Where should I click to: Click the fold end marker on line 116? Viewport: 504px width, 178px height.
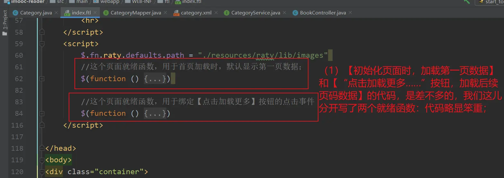point(42,125)
